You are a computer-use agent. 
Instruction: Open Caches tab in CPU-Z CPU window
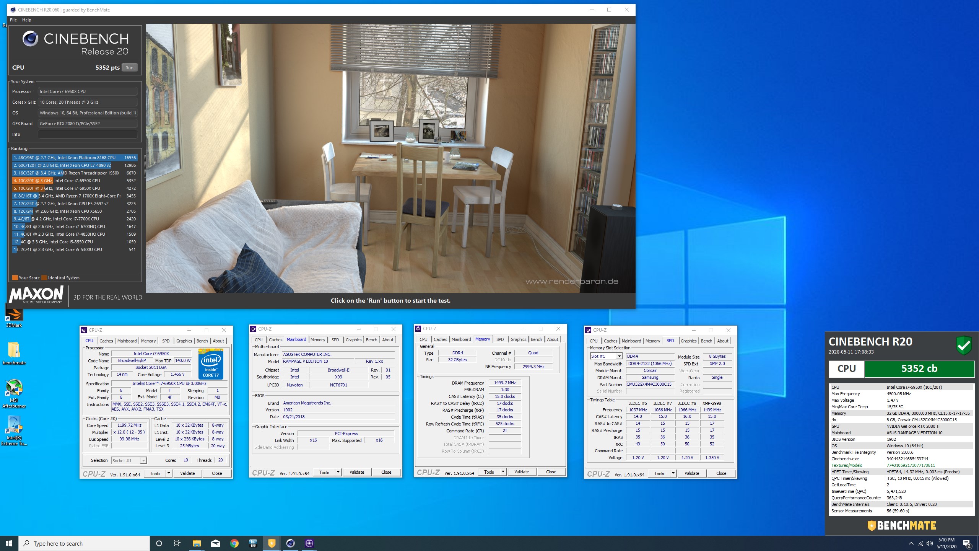(x=106, y=341)
